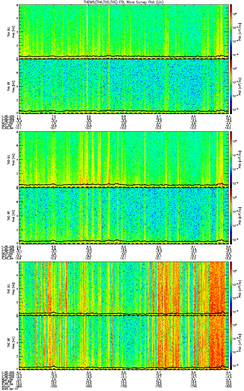Click the THA 'X_RE_GSE' ephemeris row label
This screenshot has height=391, width=244.
7,116
